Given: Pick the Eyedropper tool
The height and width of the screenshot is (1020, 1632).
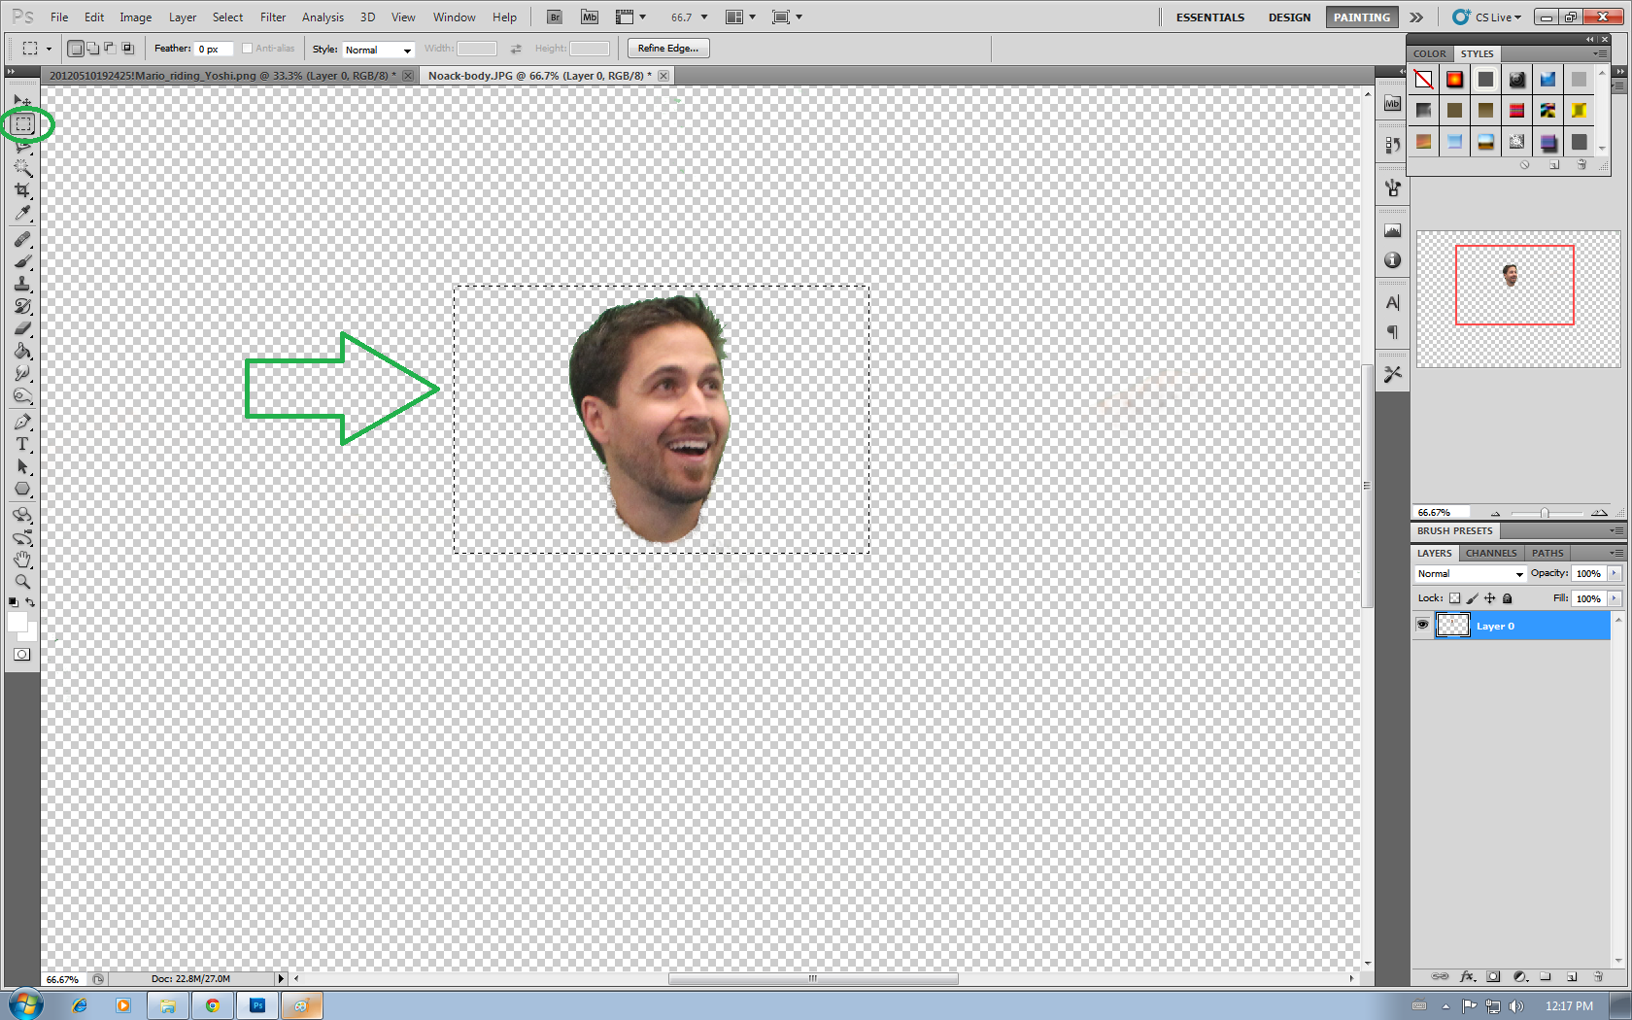Looking at the screenshot, I should [x=23, y=213].
